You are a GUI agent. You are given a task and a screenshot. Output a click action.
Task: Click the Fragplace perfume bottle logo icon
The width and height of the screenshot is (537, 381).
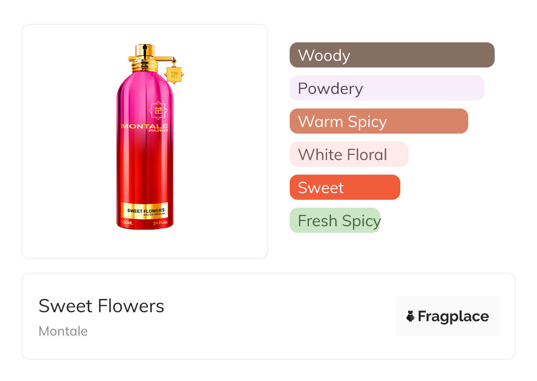tap(410, 316)
